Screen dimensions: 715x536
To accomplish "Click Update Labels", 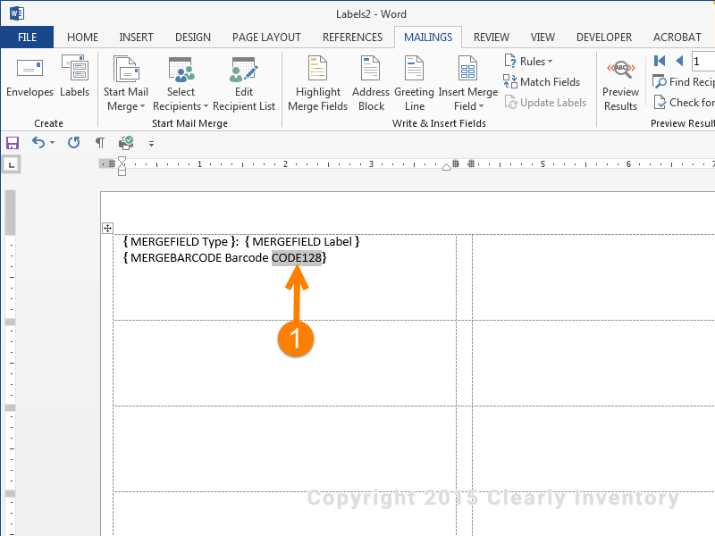I will click(x=545, y=103).
